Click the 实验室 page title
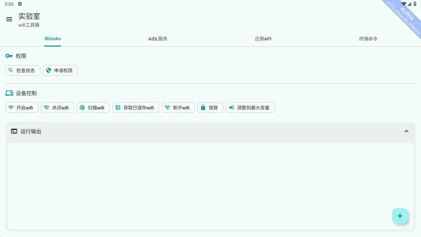The height and width of the screenshot is (237, 421). (x=29, y=16)
